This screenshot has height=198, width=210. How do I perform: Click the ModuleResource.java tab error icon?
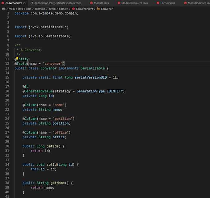pyautogui.click(x=119, y=3)
